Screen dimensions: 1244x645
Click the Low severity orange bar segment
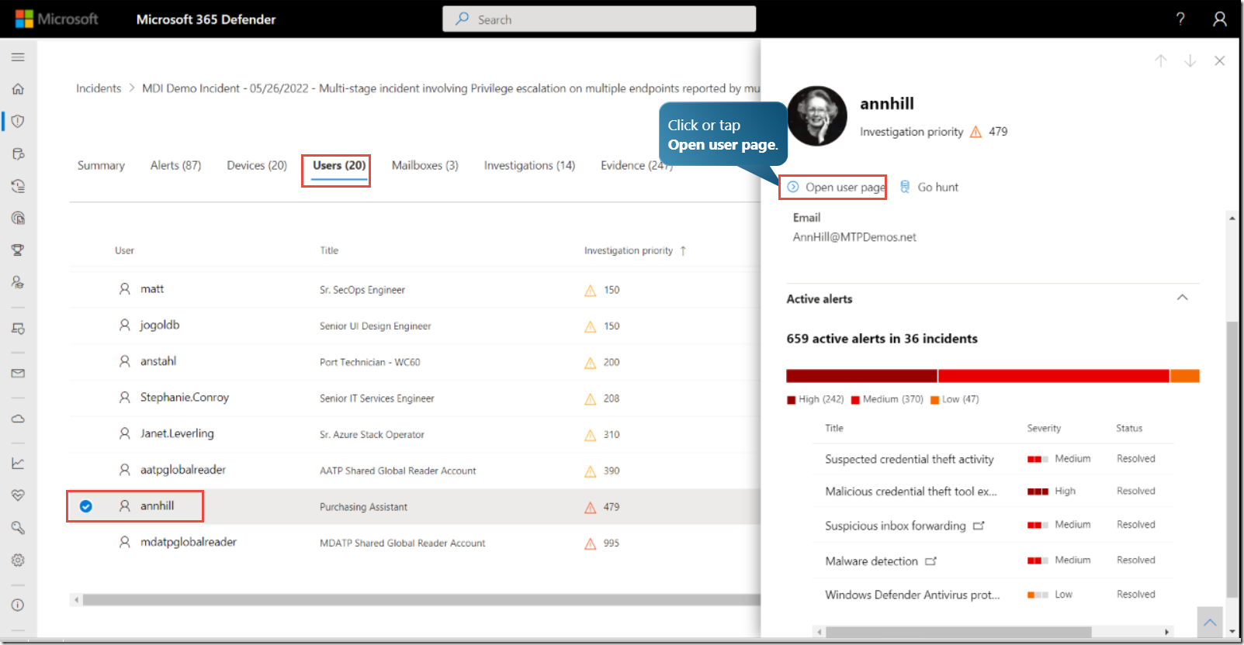[1185, 376]
